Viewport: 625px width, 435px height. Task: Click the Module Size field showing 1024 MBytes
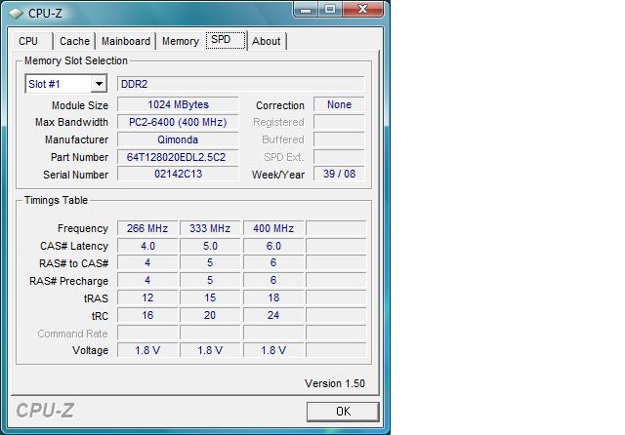pyautogui.click(x=178, y=105)
